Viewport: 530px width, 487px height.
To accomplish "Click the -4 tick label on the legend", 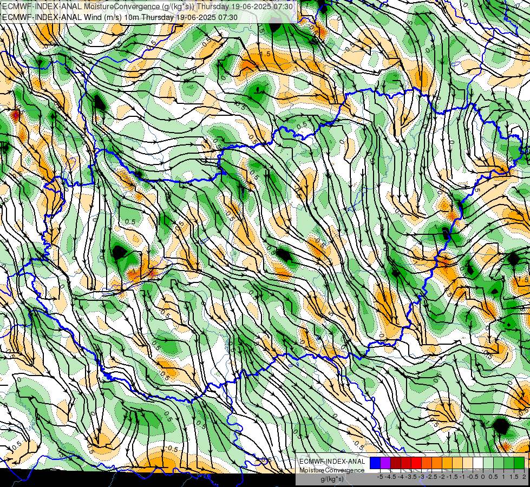I will [401, 477].
